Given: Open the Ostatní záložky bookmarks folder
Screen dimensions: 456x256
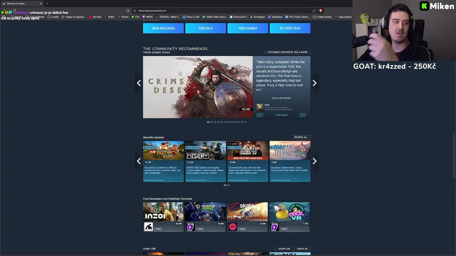Looking at the screenshot, I should [x=323, y=17].
